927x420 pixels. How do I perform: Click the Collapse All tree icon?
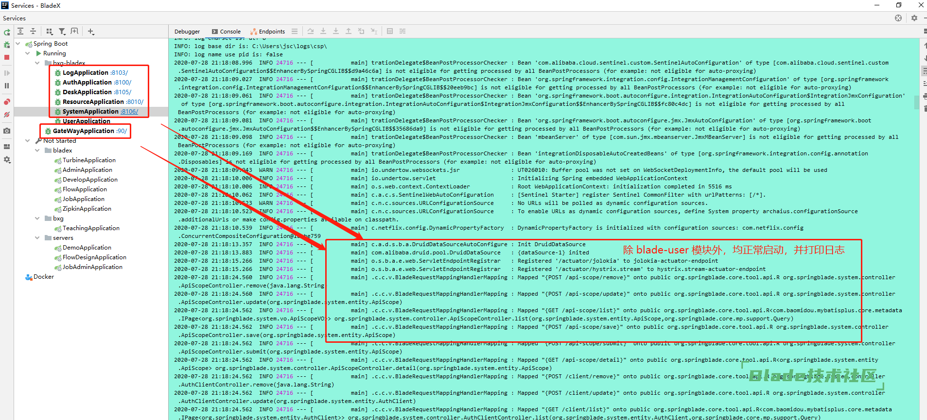pos(33,31)
